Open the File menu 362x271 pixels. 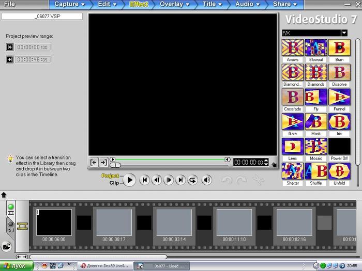(9, 4)
